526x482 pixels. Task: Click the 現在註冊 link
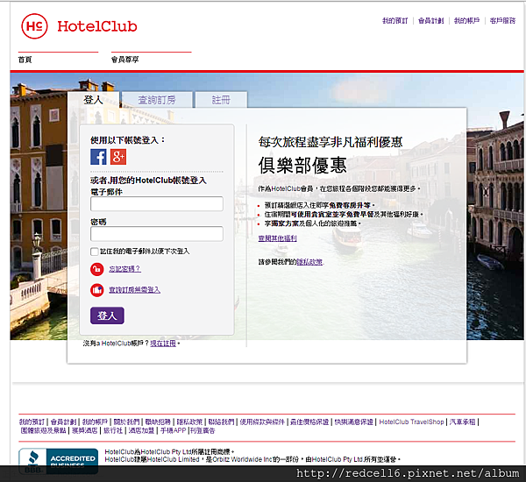pyautogui.click(x=163, y=344)
